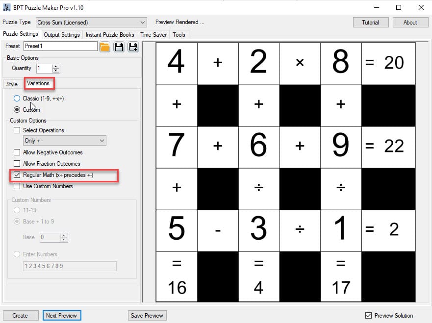This screenshot has height=323, width=432.
Task: Uncheck Preview Solution
Action: (367, 315)
